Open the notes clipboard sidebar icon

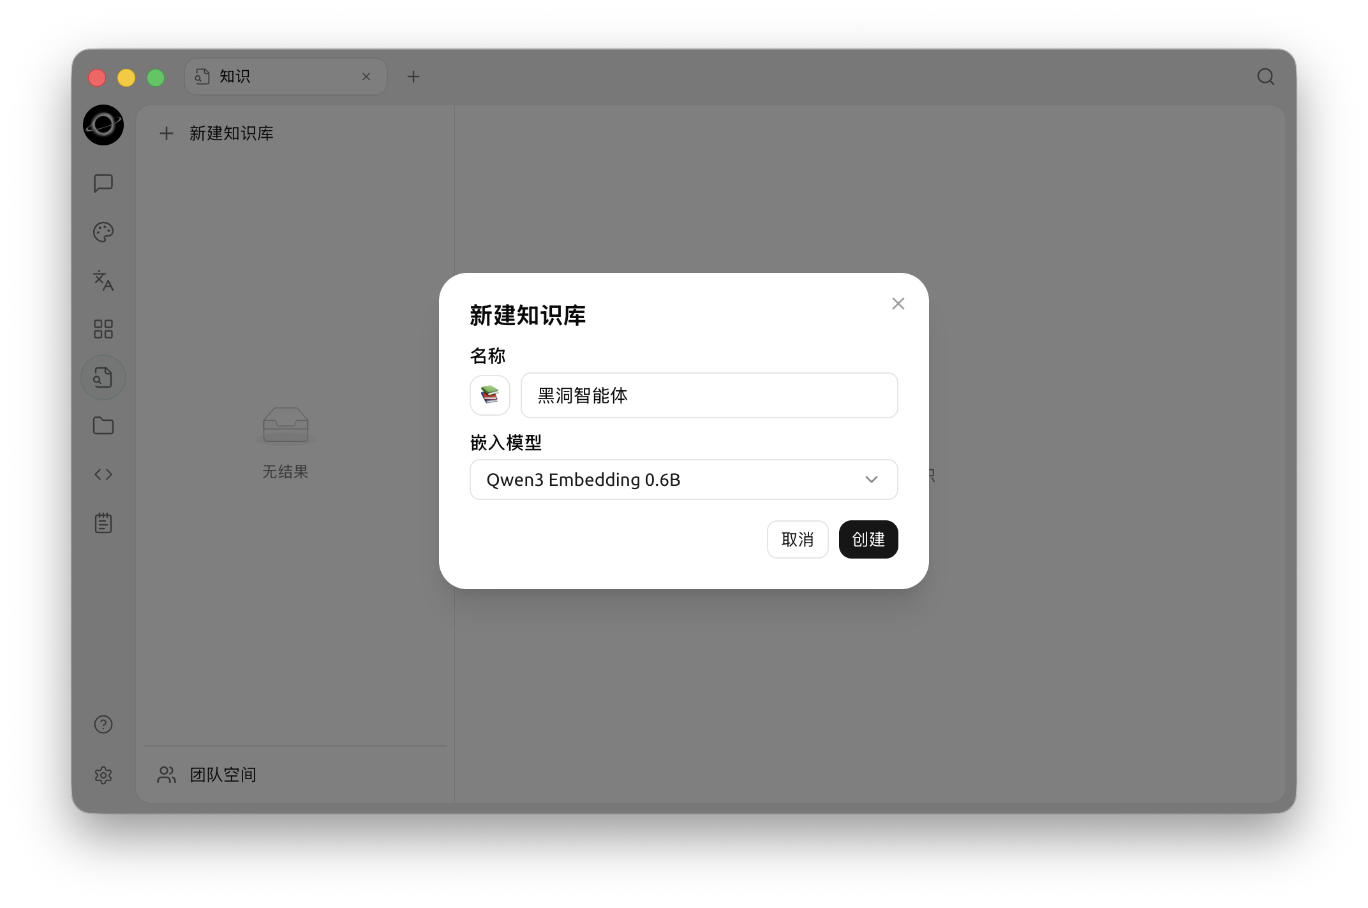coord(103,523)
